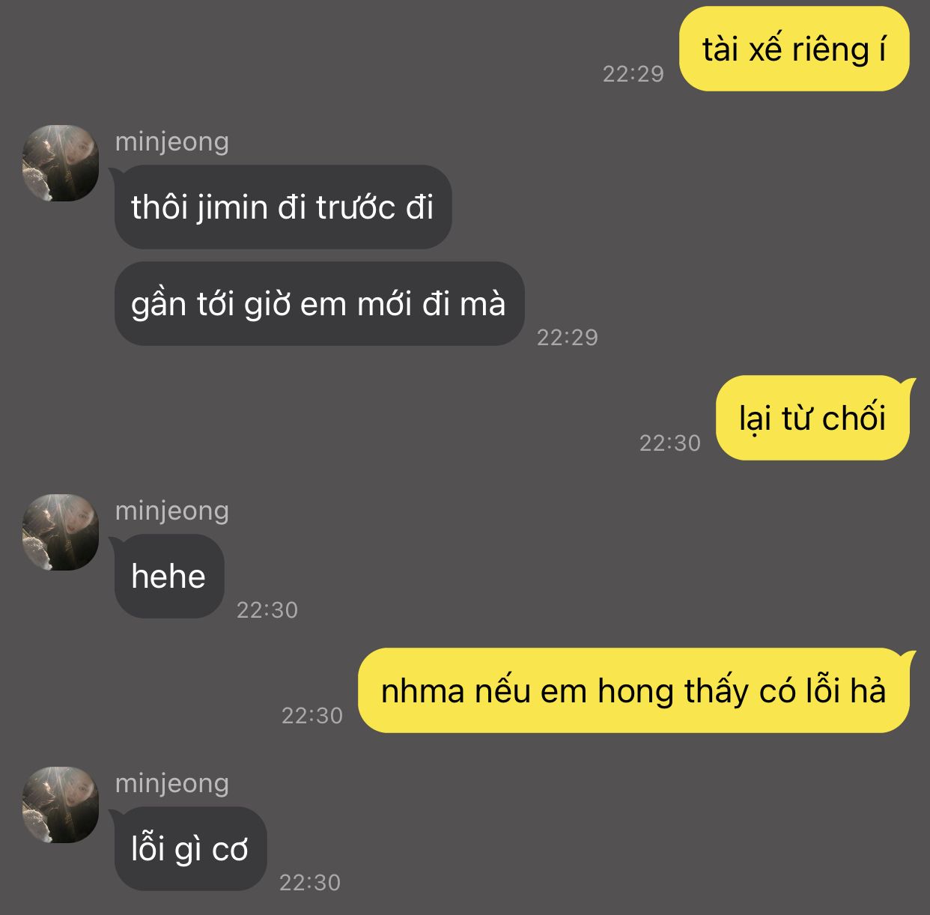This screenshot has width=930, height=915.
Task: Tap minjeong's avatar next to 'lỗi gì cơ'
Action: (61, 805)
